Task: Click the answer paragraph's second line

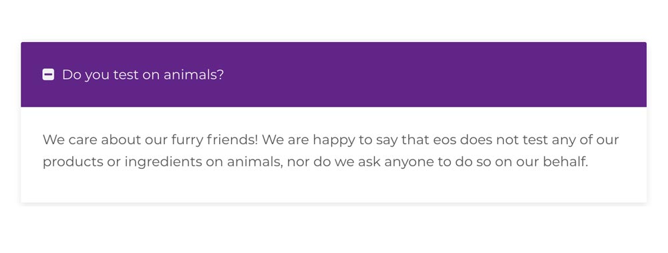Action: [x=315, y=162]
